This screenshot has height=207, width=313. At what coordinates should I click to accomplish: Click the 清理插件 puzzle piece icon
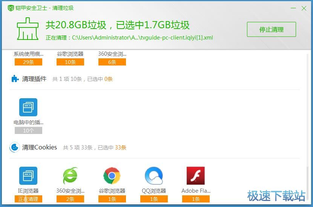click(15, 79)
